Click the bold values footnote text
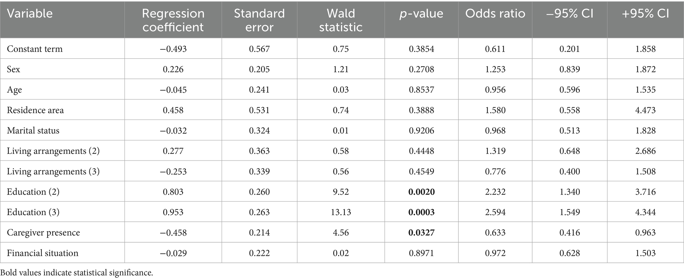Image resolution: width=684 pixels, height=280 pixels. (77, 273)
